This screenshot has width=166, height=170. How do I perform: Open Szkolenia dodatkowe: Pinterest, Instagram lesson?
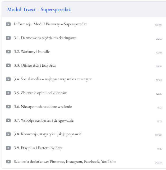pos(65,162)
